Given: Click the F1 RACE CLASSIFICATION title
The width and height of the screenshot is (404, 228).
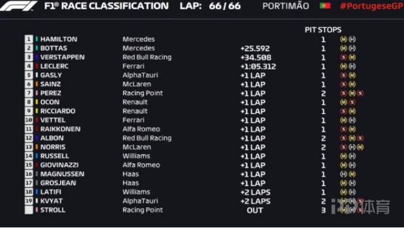Looking at the screenshot, I should coord(107,6).
